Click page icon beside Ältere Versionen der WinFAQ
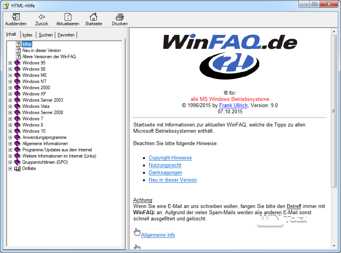The width and height of the screenshot is (341, 253). [18, 57]
